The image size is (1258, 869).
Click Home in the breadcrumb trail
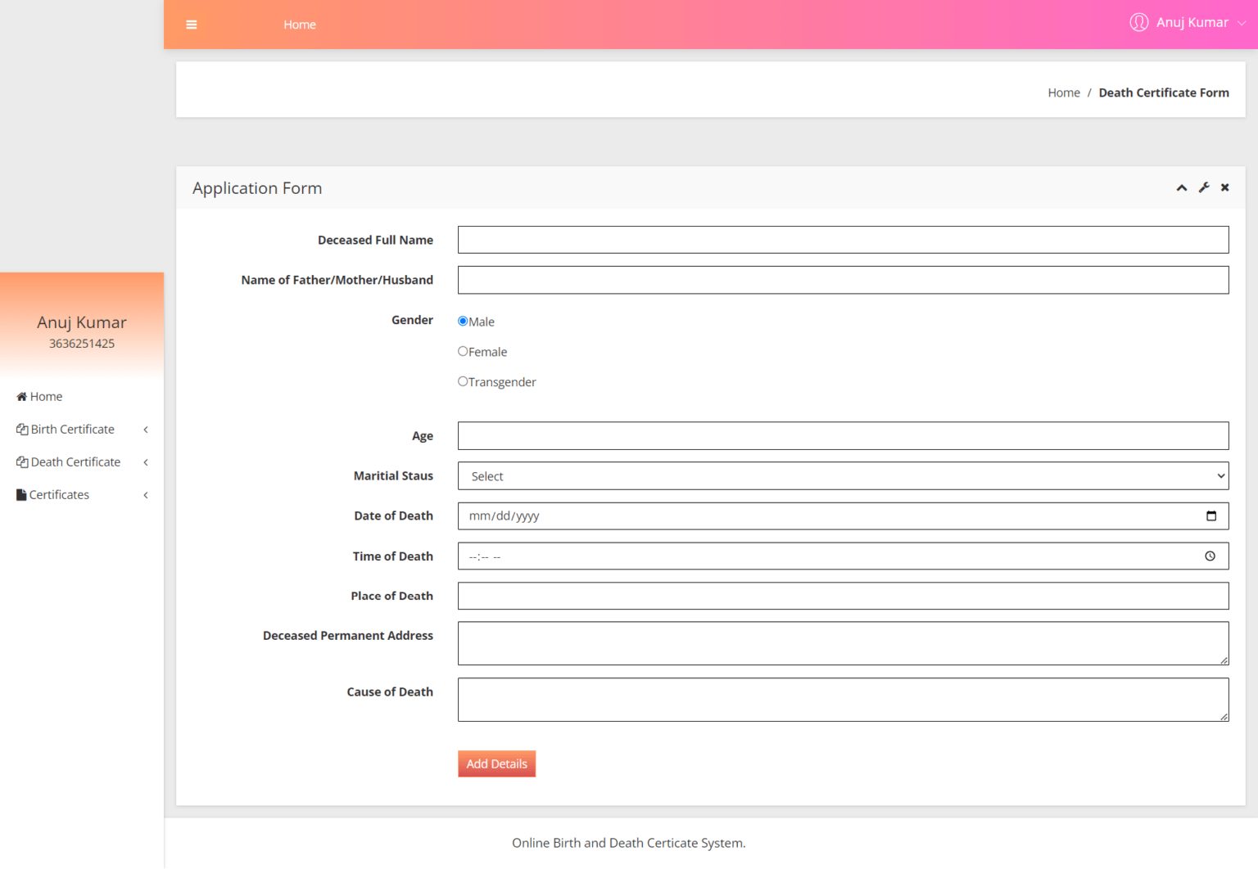coord(1063,92)
